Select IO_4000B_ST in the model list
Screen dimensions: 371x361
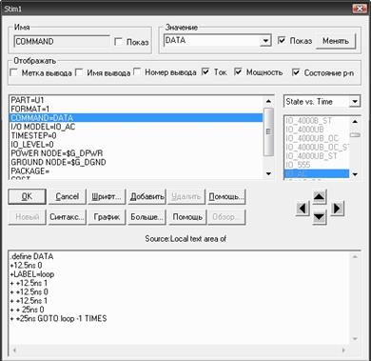click(x=317, y=121)
